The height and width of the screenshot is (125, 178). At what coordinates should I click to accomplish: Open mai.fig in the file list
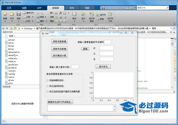(11, 74)
